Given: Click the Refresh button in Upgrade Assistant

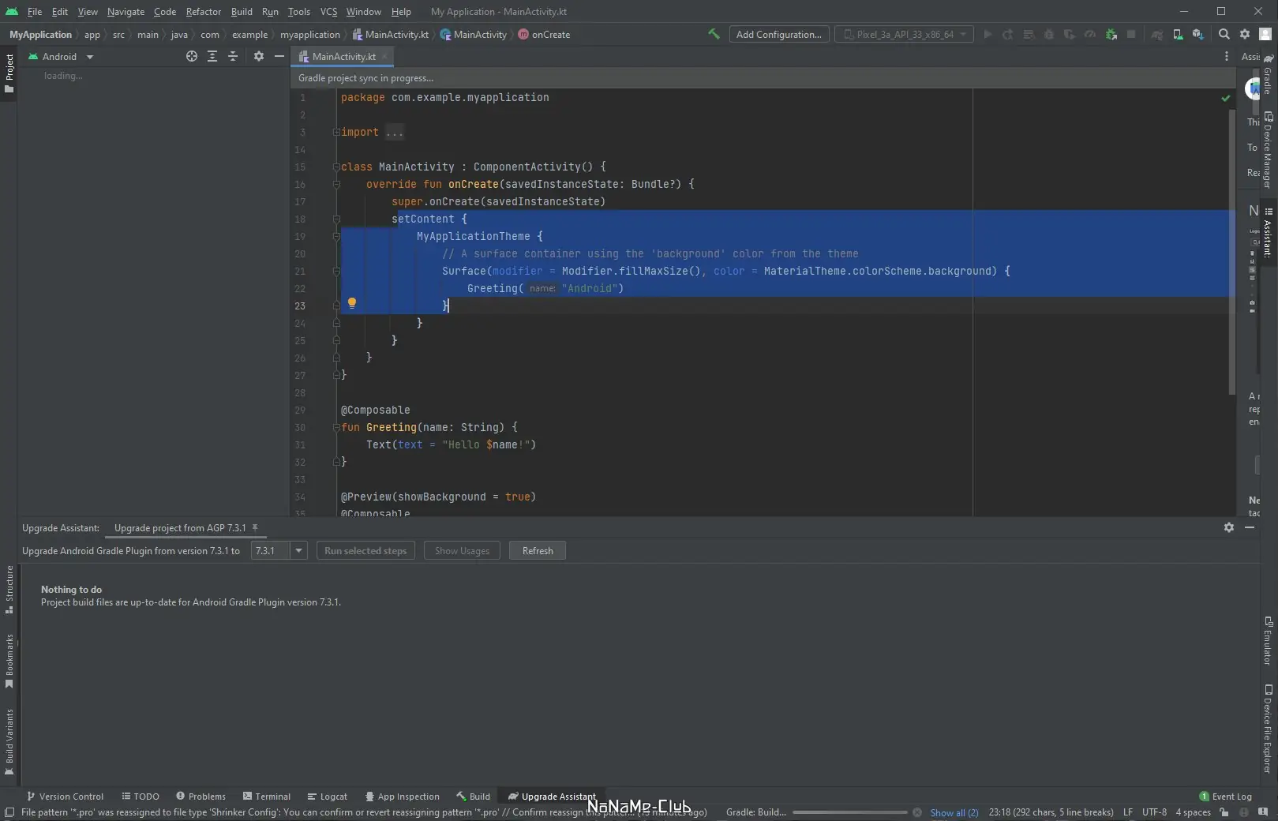Looking at the screenshot, I should [537, 550].
